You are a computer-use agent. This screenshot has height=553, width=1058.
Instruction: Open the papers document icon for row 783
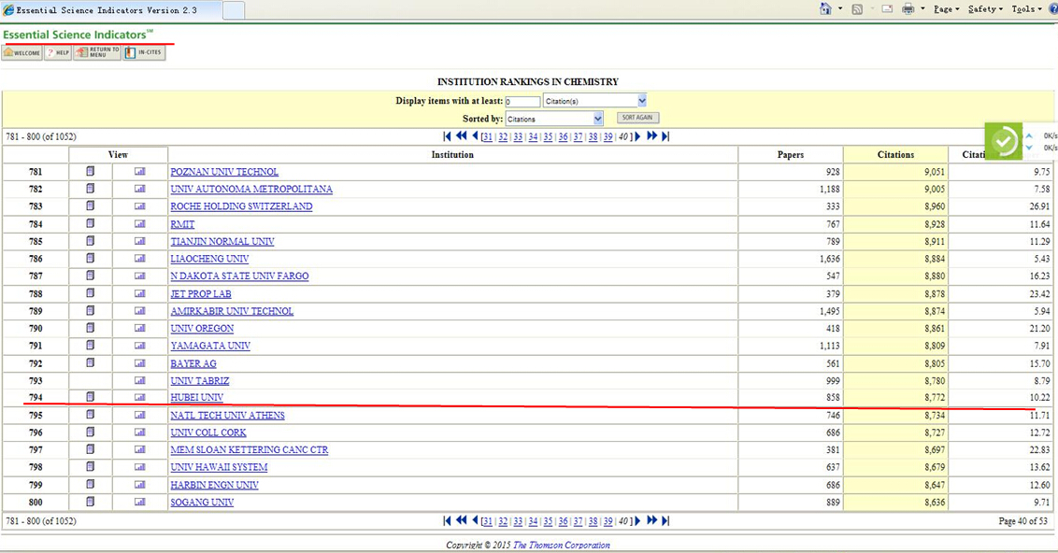coord(91,206)
